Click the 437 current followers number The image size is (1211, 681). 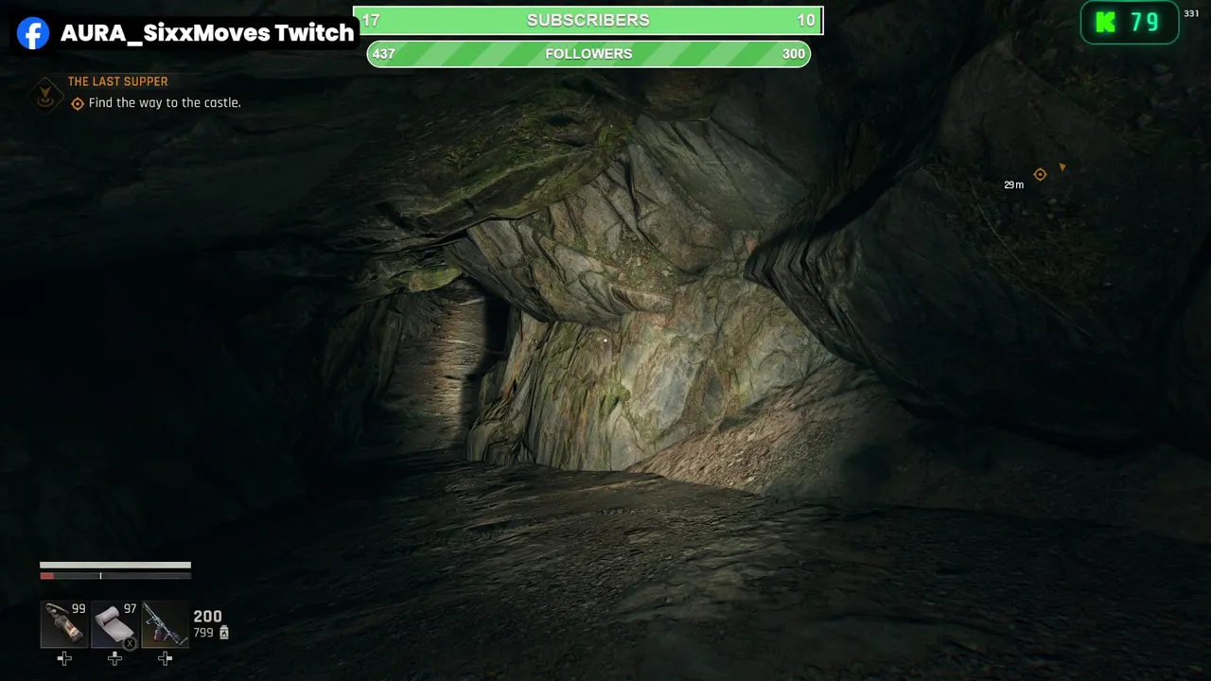coord(383,54)
